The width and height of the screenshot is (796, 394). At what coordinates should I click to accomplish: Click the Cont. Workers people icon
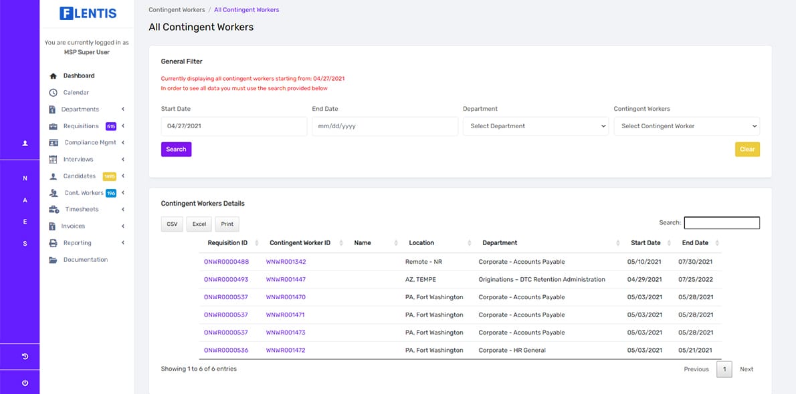click(54, 193)
